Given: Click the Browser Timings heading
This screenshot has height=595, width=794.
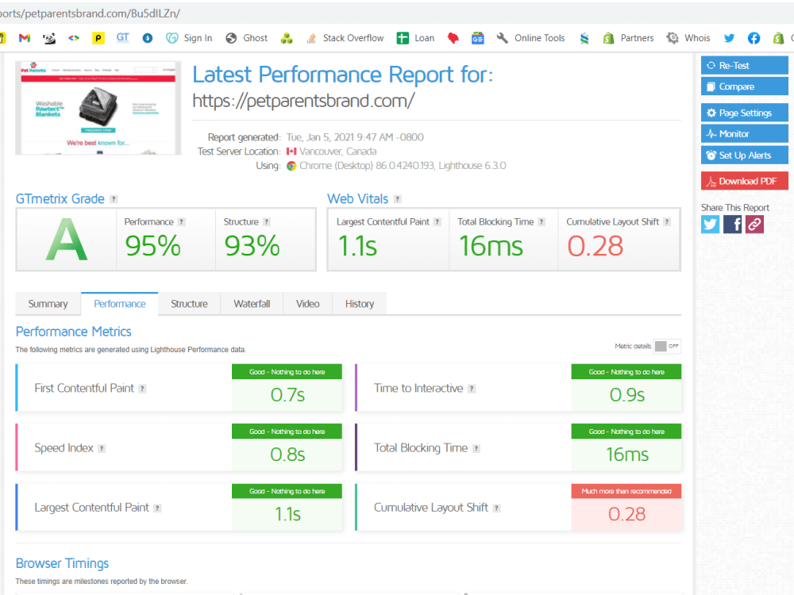Looking at the screenshot, I should [x=62, y=563].
